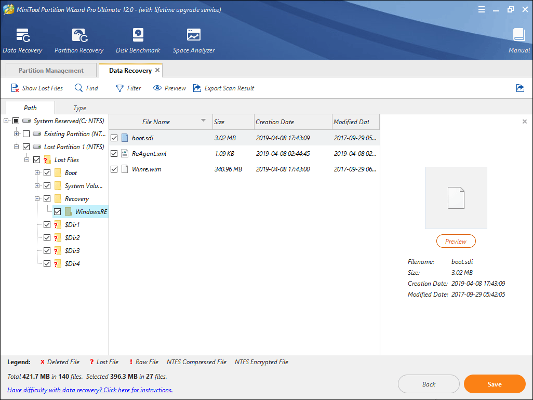Open the Disk Benchmark tool
This screenshot has height=400, width=533.
click(138, 35)
